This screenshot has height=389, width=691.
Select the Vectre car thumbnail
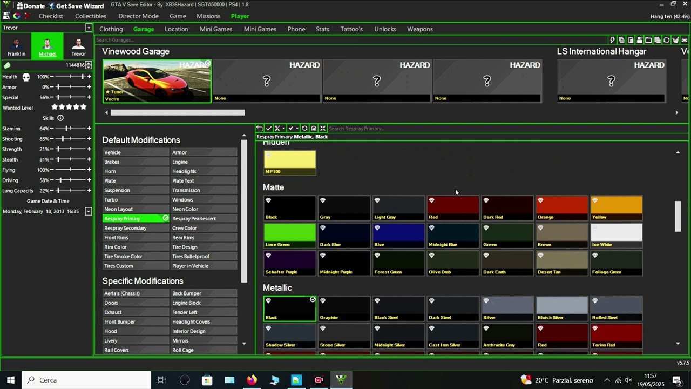pos(157,81)
